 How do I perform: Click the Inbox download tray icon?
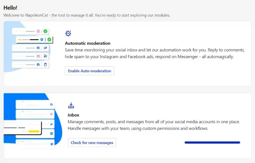71,105
